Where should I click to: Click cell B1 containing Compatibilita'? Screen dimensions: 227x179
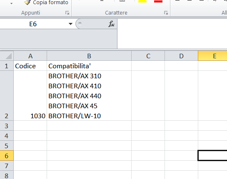click(x=89, y=66)
